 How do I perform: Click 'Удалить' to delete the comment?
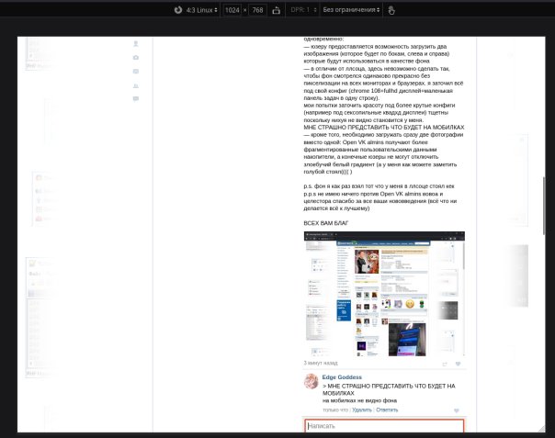coord(362,410)
